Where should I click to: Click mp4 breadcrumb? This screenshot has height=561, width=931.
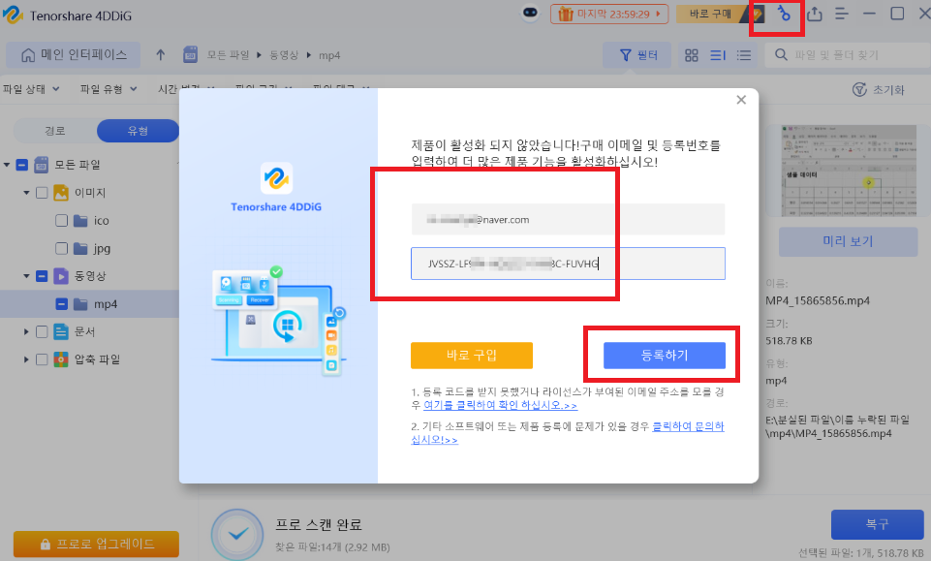click(329, 56)
